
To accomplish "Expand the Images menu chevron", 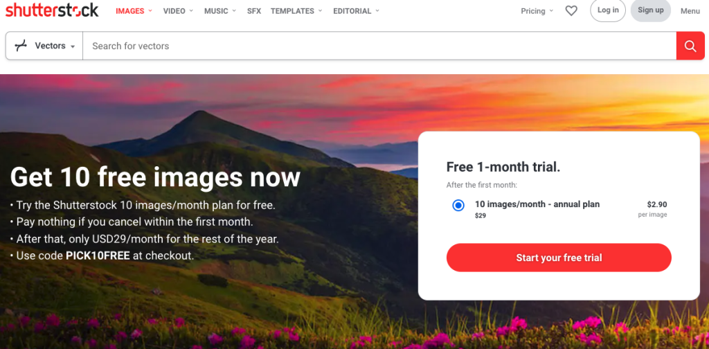I will click(150, 11).
